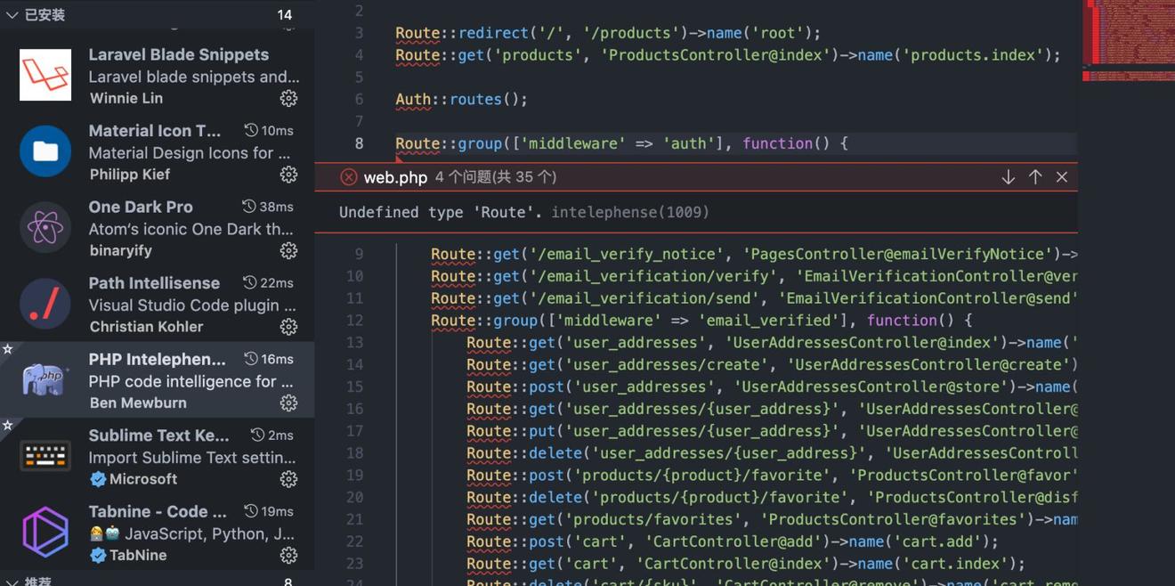Click the Laravel Blade Snippets logo icon
The image size is (1175, 586).
tap(45, 75)
